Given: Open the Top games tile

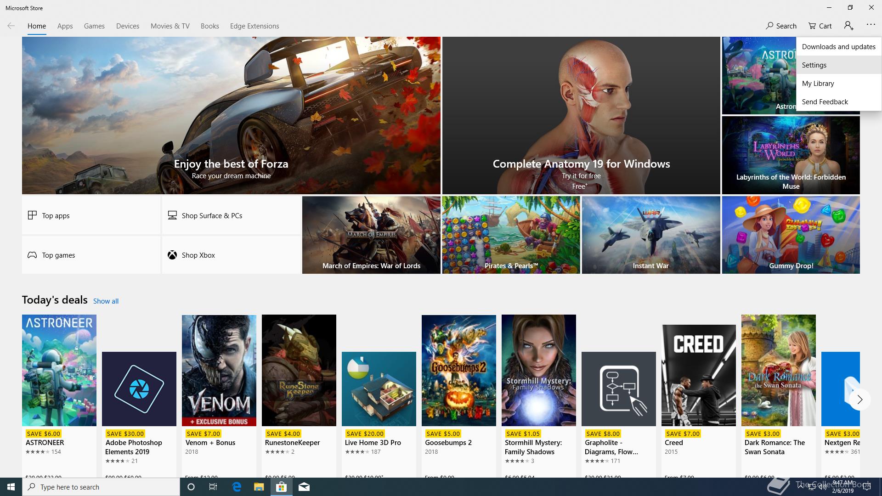Looking at the screenshot, I should coord(91,255).
